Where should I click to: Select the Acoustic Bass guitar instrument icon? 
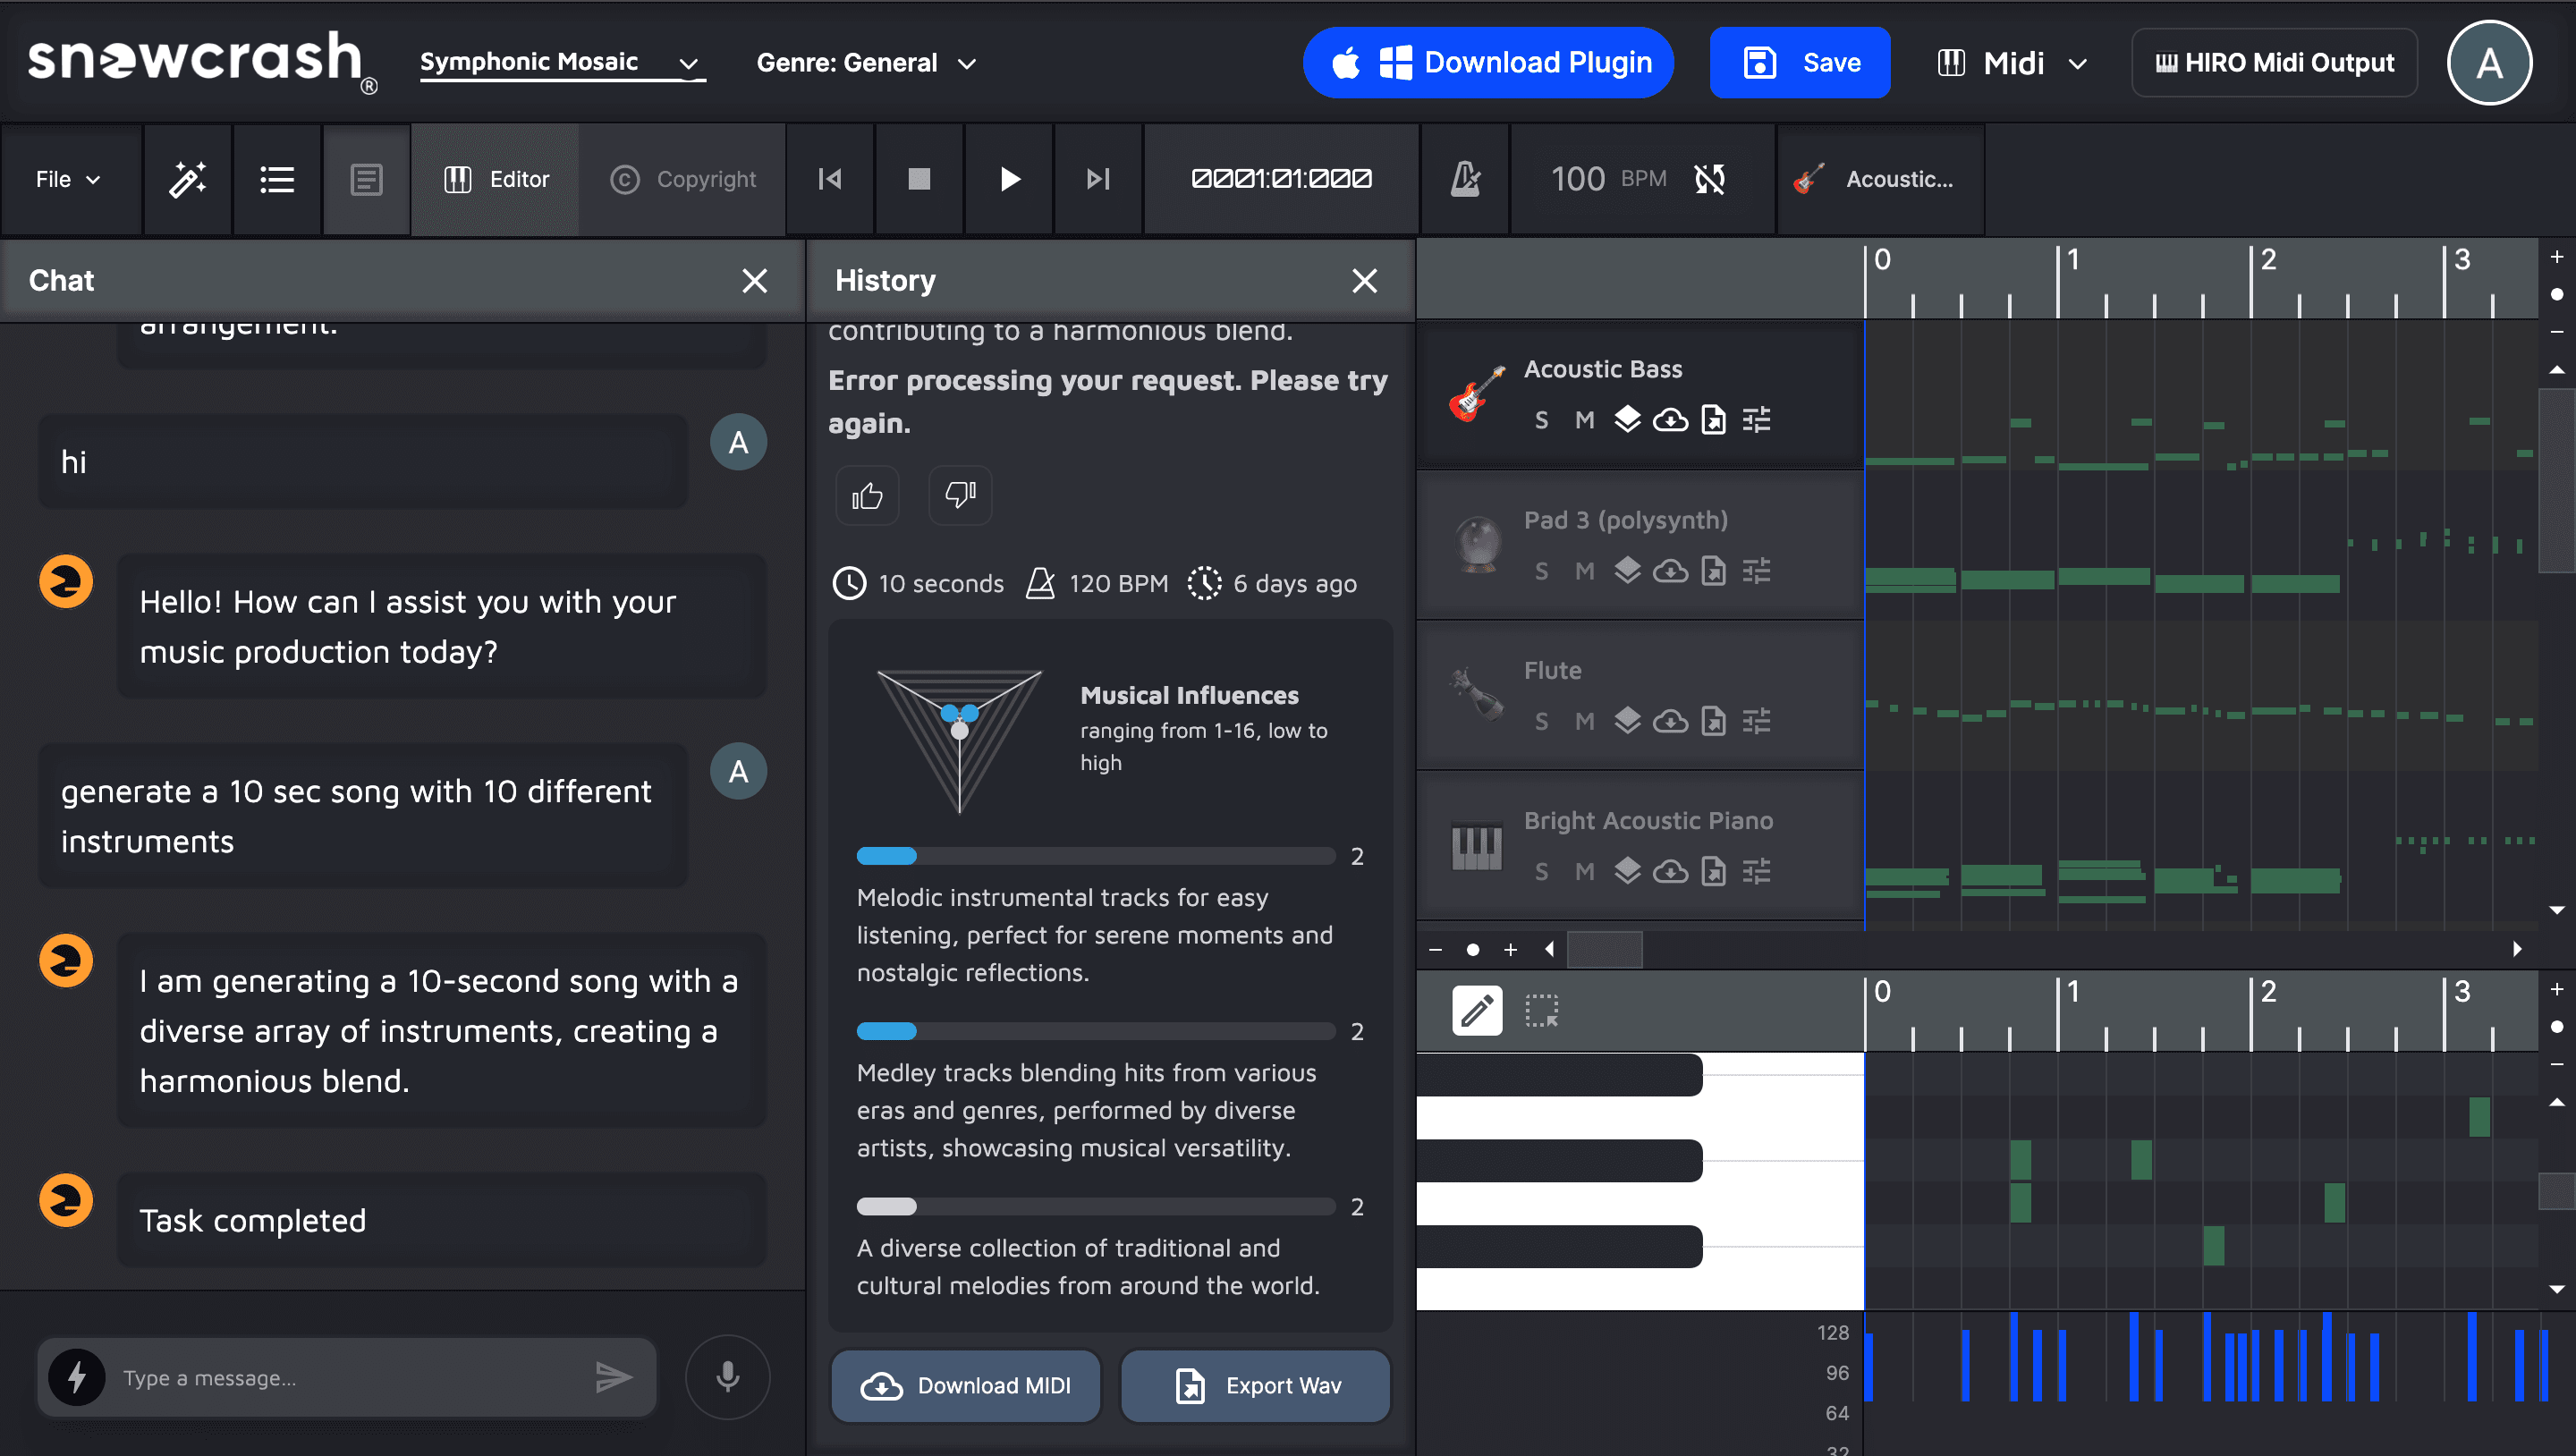[x=1476, y=394]
